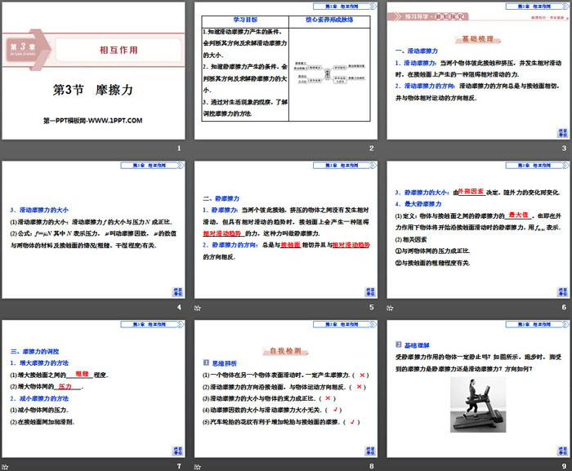Click the blue badge icon on slide 3
Viewport: 572px width, 471px height.
pos(561,131)
